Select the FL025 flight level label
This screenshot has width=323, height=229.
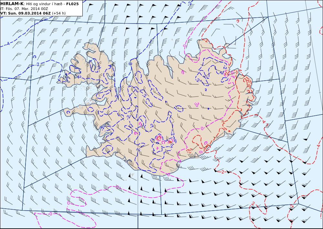pyautogui.click(x=72, y=4)
